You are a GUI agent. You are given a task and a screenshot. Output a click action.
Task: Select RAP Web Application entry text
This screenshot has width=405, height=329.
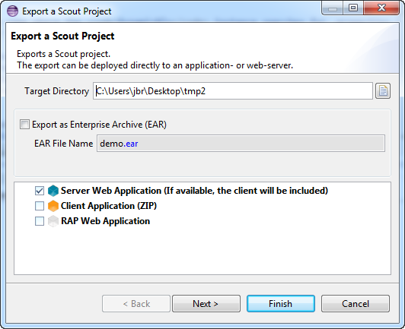pos(105,221)
